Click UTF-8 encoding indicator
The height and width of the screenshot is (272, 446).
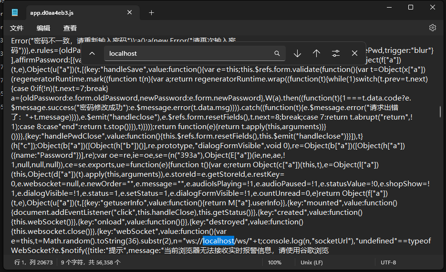coord(388,262)
